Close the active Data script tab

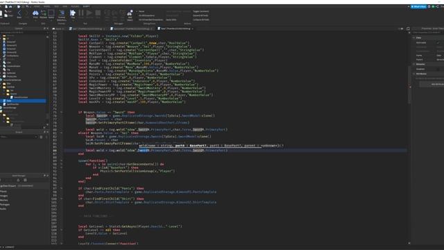192,28
